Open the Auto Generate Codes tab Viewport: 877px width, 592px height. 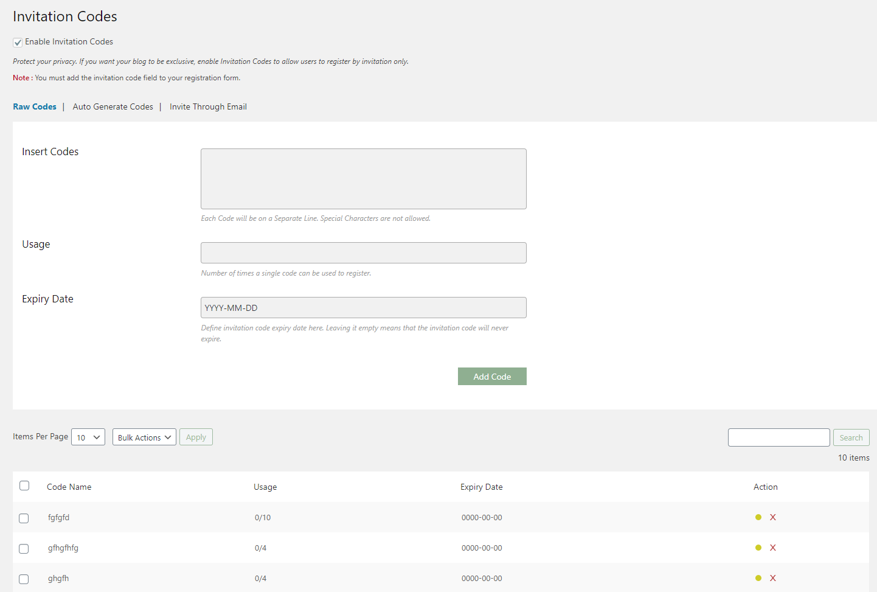[113, 107]
